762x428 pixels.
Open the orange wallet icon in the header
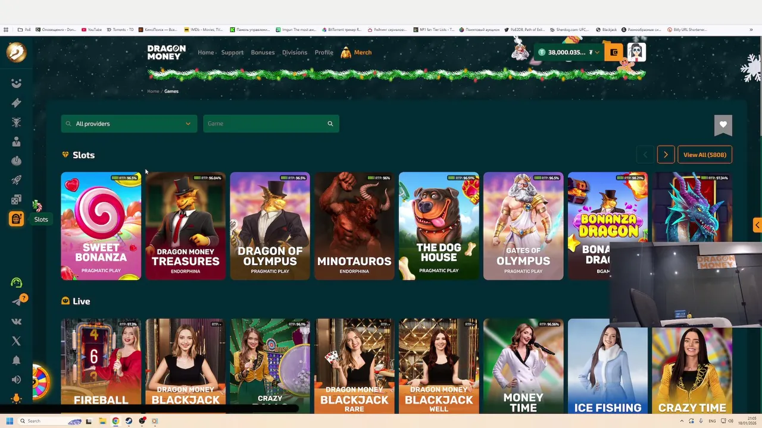point(614,52)
